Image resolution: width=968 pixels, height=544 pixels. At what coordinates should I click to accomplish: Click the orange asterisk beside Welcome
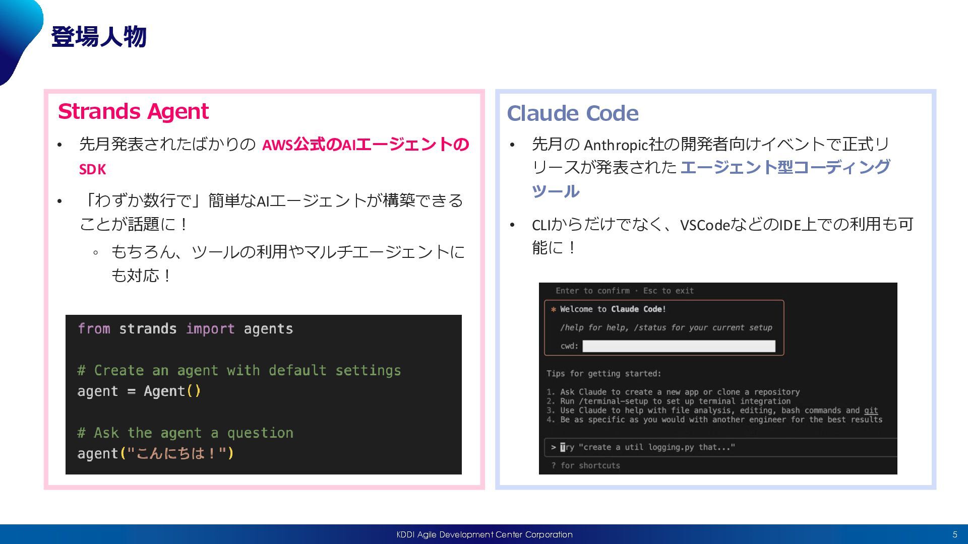pos(554,310)
